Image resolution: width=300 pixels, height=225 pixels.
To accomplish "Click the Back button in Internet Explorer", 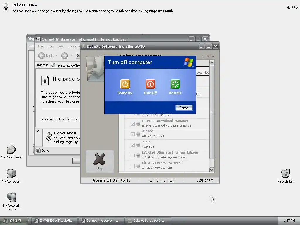I will point(45,56).
